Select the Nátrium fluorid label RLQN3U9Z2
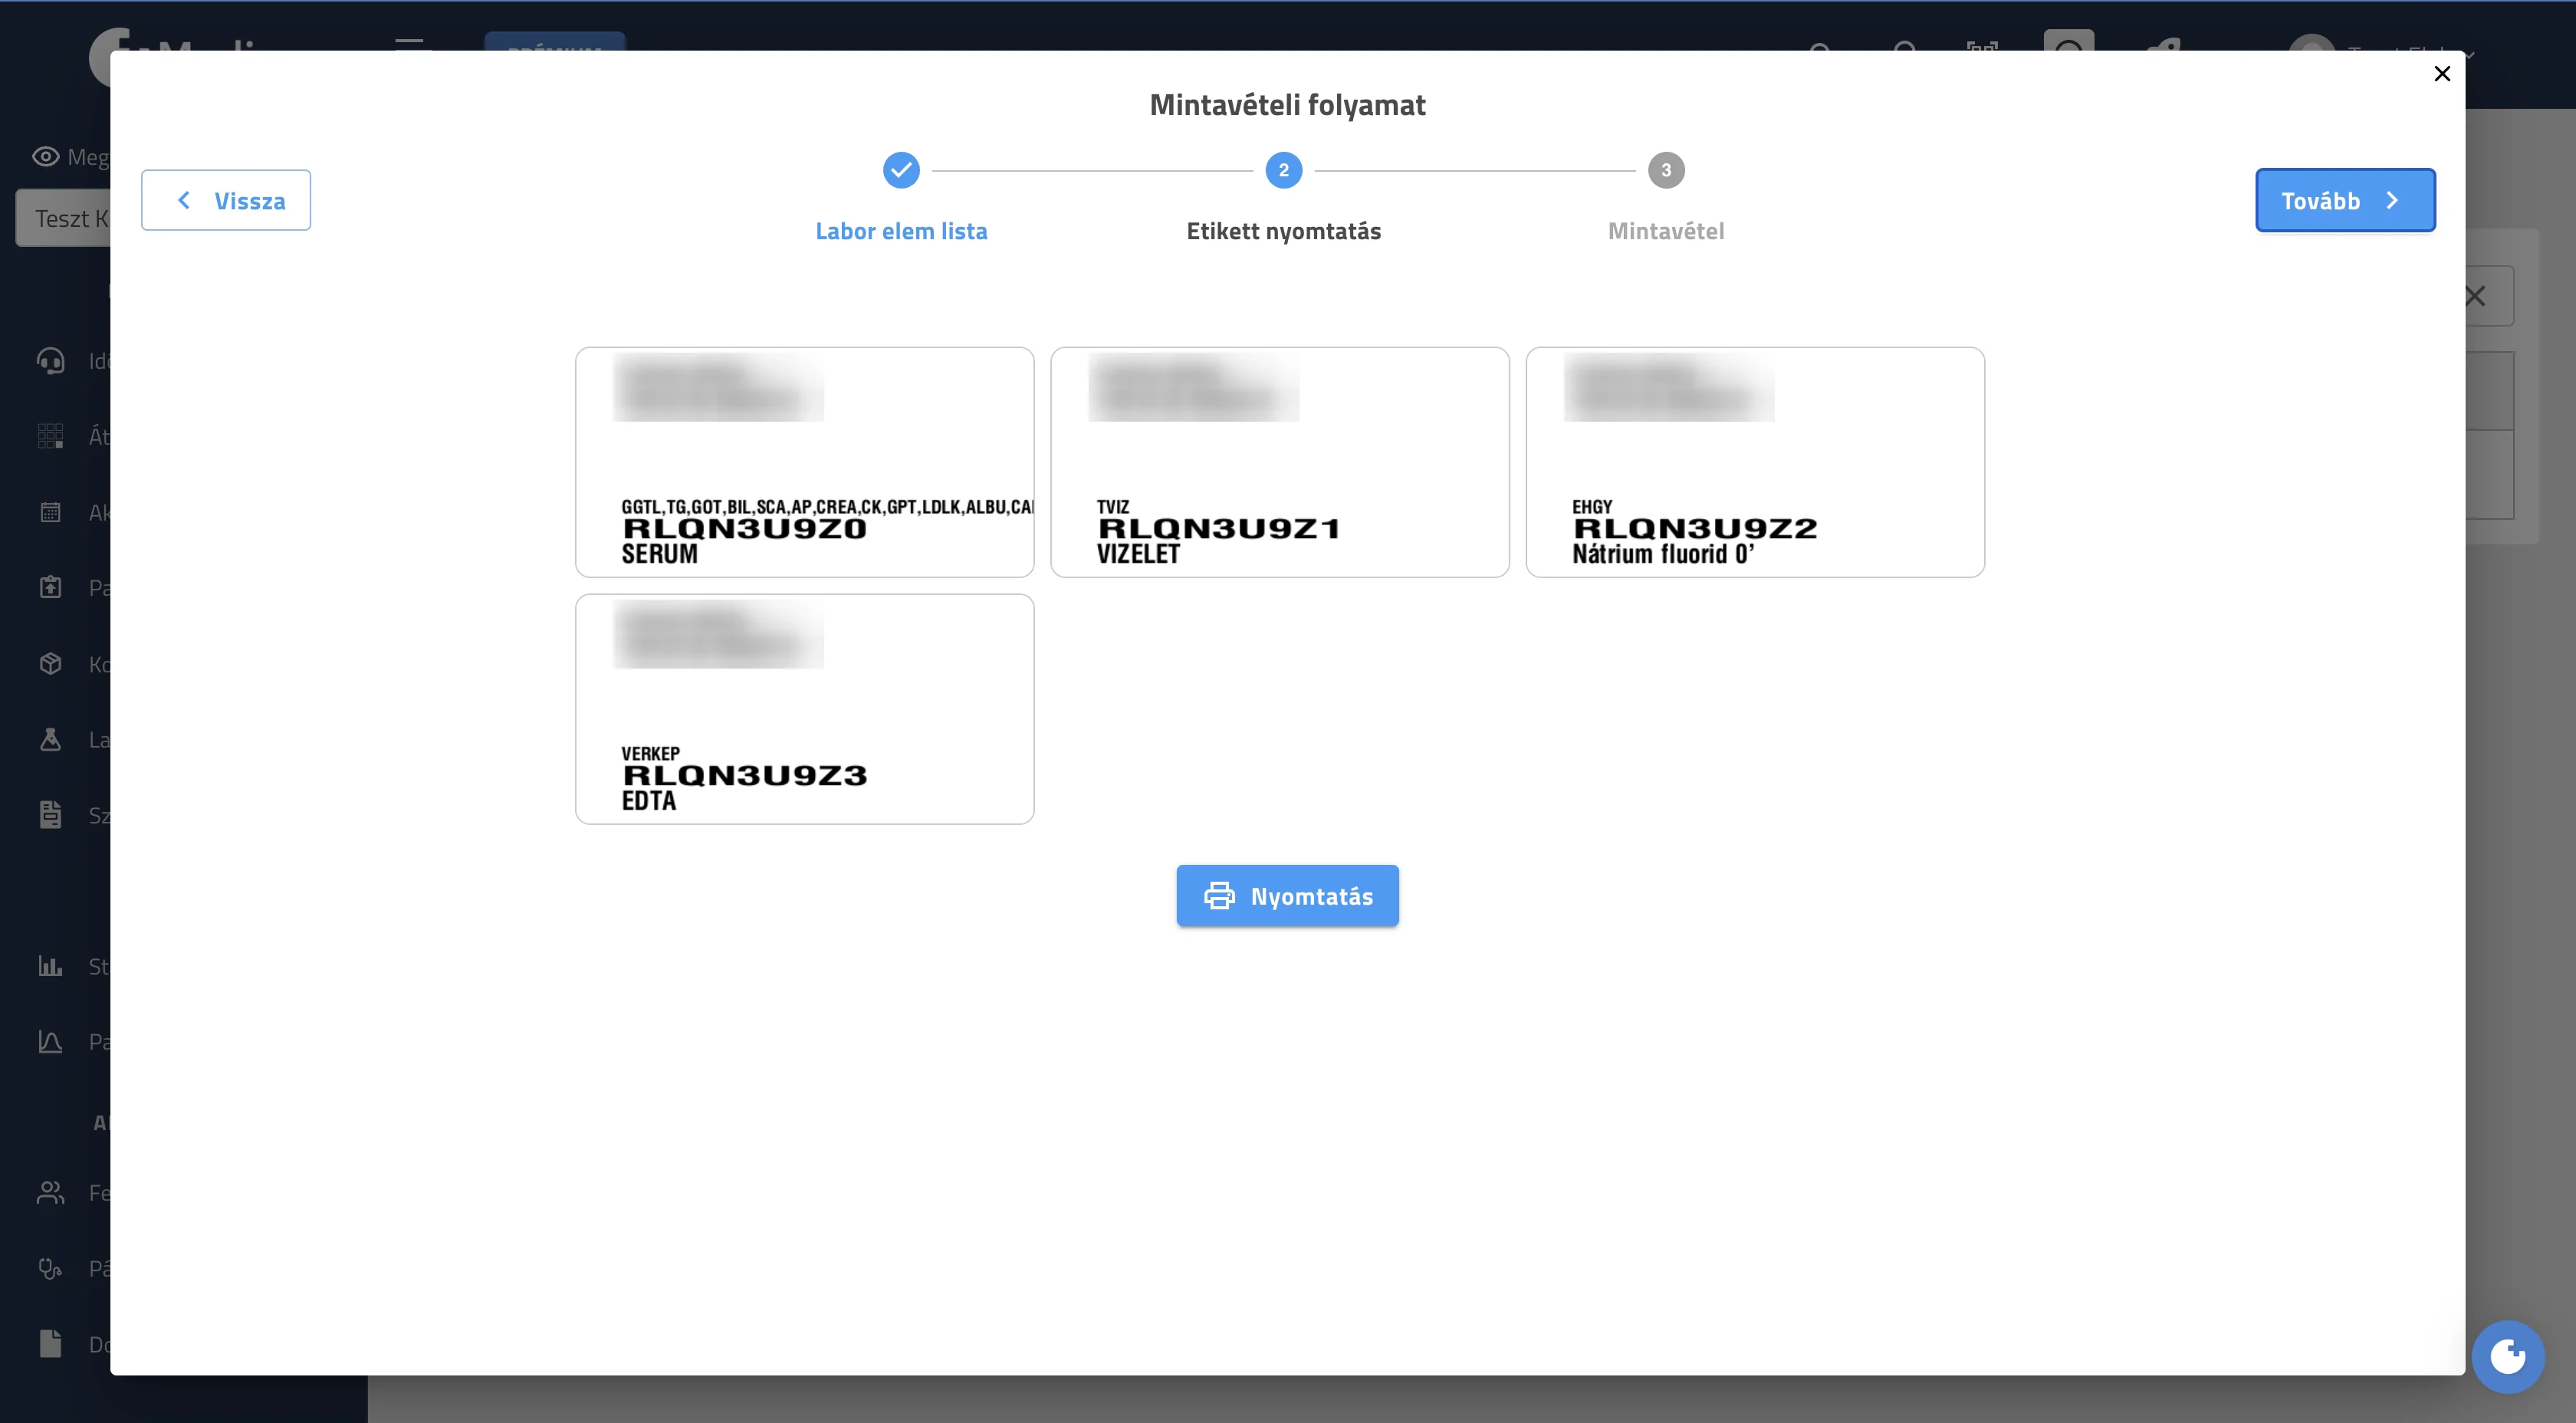2576x1423 pixels. click(1755, 462)
